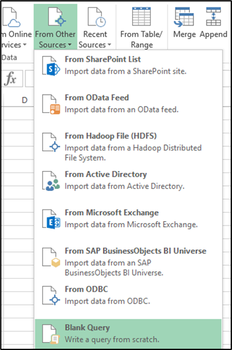Select Blank Query menu entry
Screen dimensions: 232x350
(128, 334)
